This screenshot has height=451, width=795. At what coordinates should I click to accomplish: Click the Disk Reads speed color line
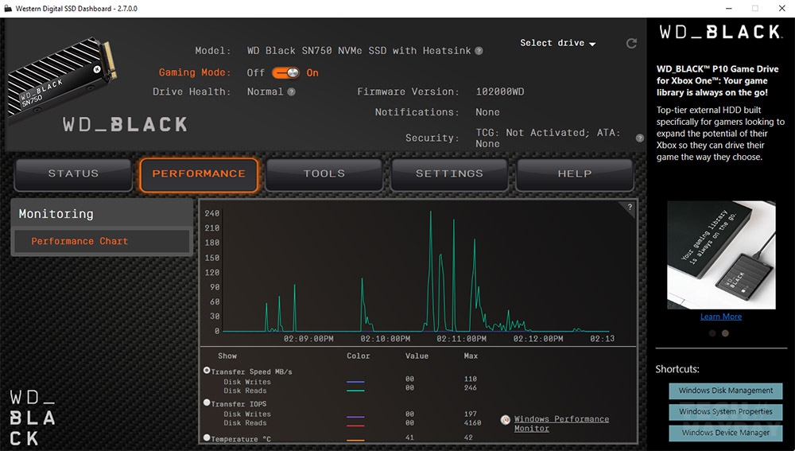(355, 391)
